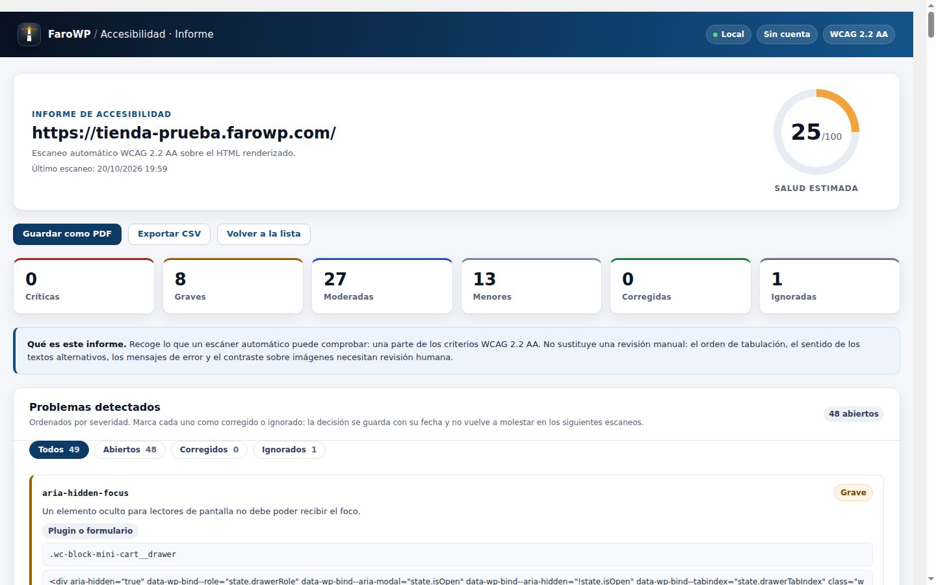936x585 pixels.
Task: Click the scrollbar up arrow
Action: click(x=931, y=5)
